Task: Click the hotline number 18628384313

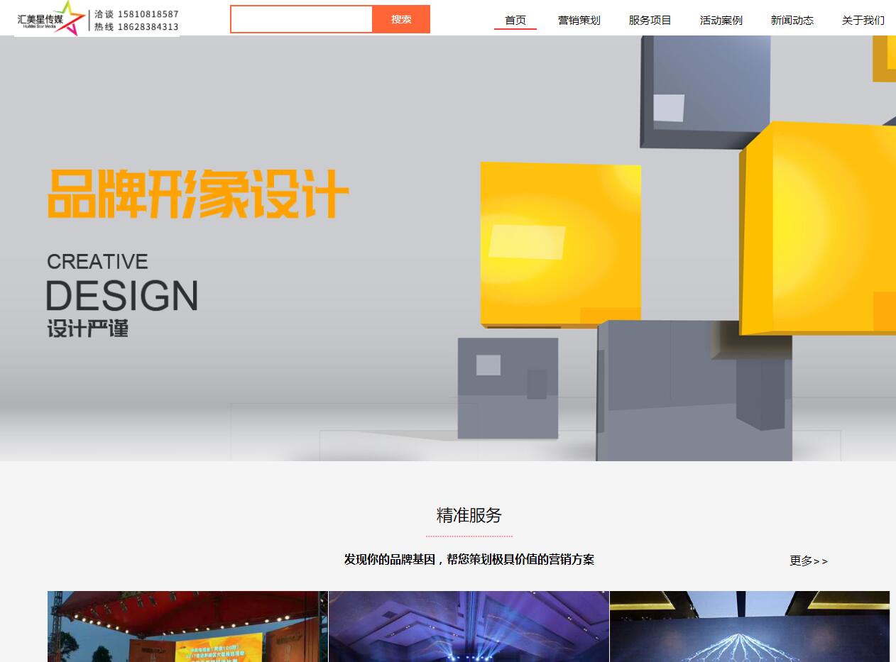Action: click(x=148, y=27)
